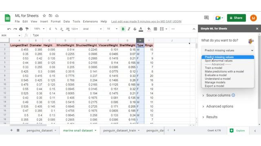Open the number format 123 dropdown
This screenshot has width=261, height=146.
[75, 29]
